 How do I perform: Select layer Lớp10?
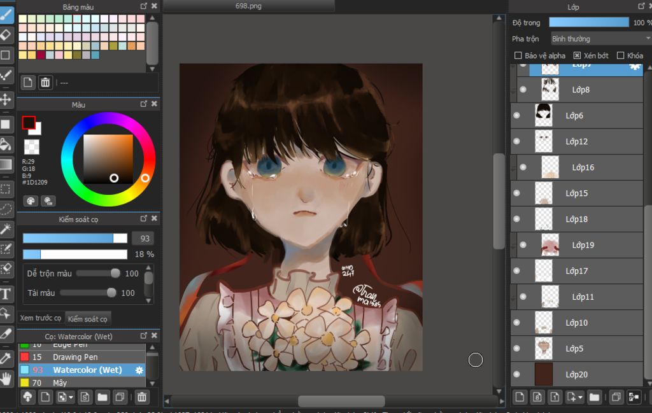click(577, 323)
